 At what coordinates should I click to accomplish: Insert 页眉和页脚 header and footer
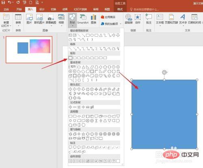[x=171, y=19]
